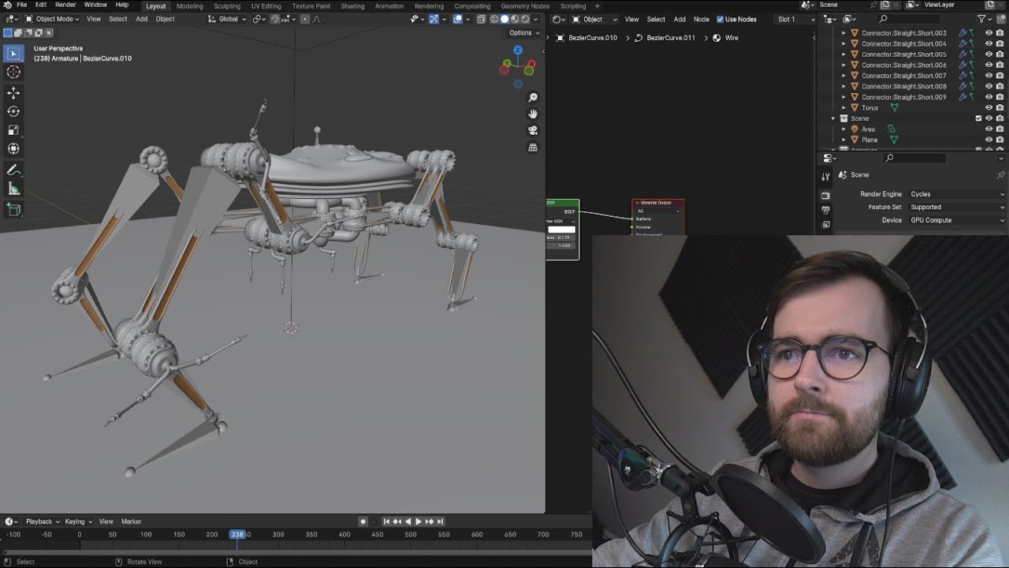The width and height of the screenshot is (1009, 568).
Task: Click modifier wrench icon on Connector.Straight.Short.003
Action: point(962,33)
